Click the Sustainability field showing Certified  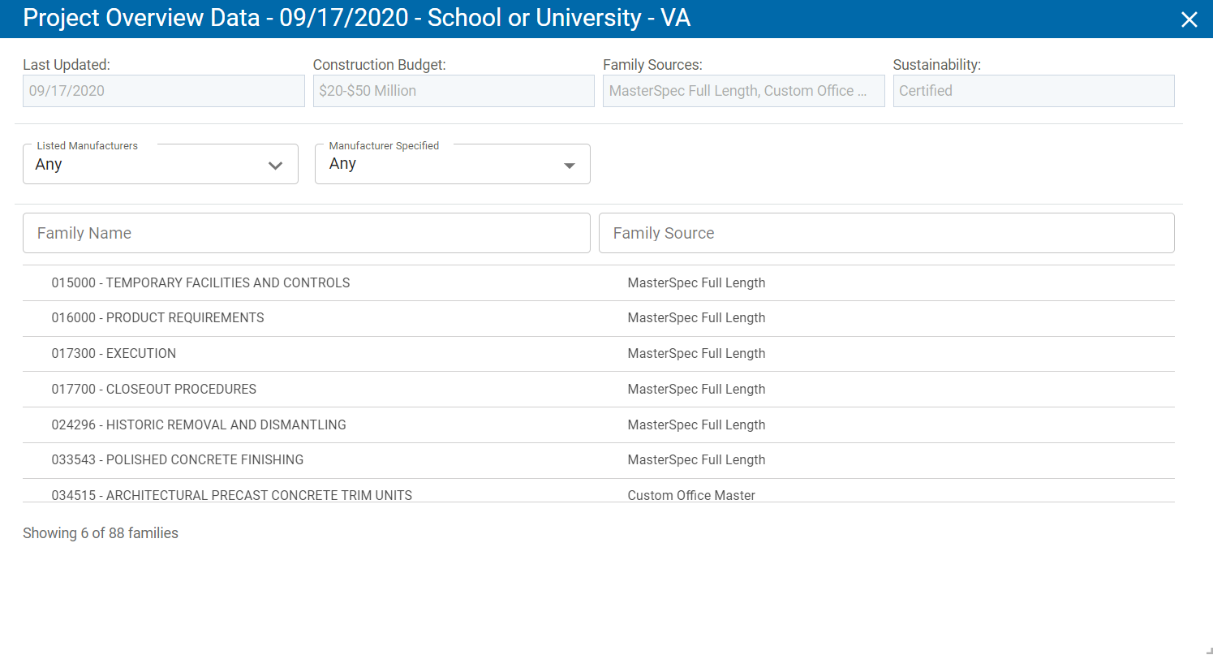click(x=1033, y=91)
